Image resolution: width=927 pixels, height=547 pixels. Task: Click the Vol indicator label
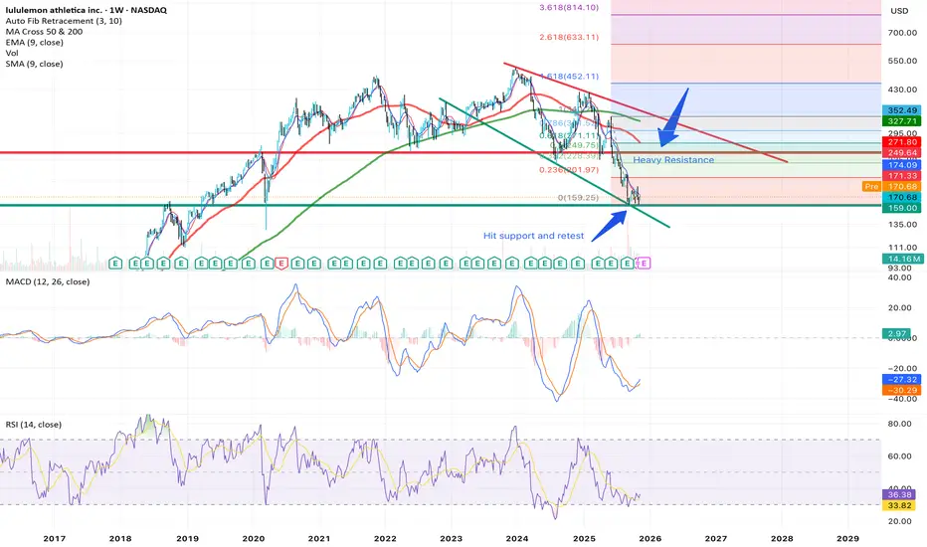12,53
